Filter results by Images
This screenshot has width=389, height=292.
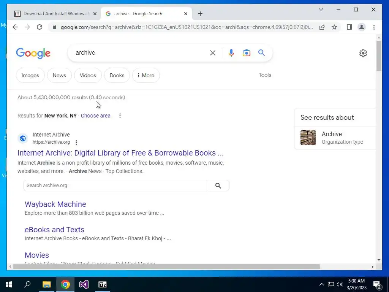click(x=30, y=75)
